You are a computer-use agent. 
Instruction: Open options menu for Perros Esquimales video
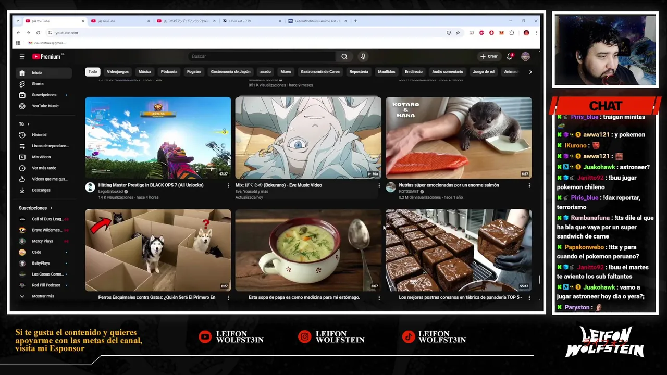point(228,298)
